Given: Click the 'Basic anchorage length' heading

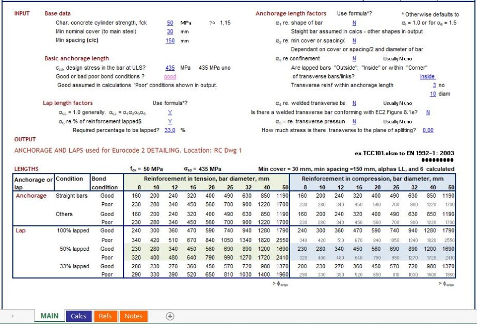Looking at the screenshot, I should tap(76, 58).
